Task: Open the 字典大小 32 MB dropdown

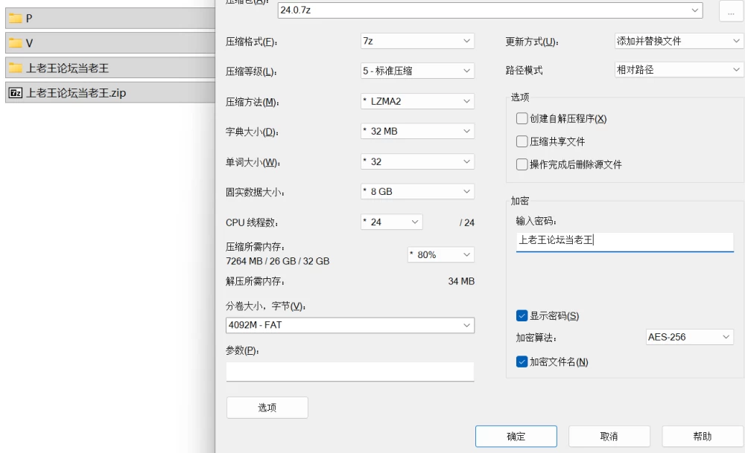Action: click(x=417, y=131)
